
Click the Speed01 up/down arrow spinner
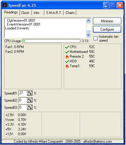(x=30, y=93)
